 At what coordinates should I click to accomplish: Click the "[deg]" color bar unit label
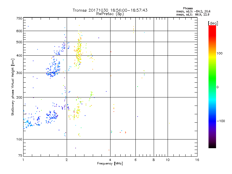(x=213, y=23)
